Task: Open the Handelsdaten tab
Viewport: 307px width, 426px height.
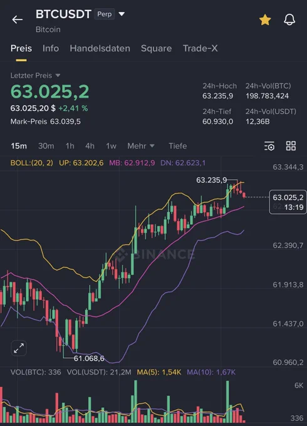Action: (100, 48)
